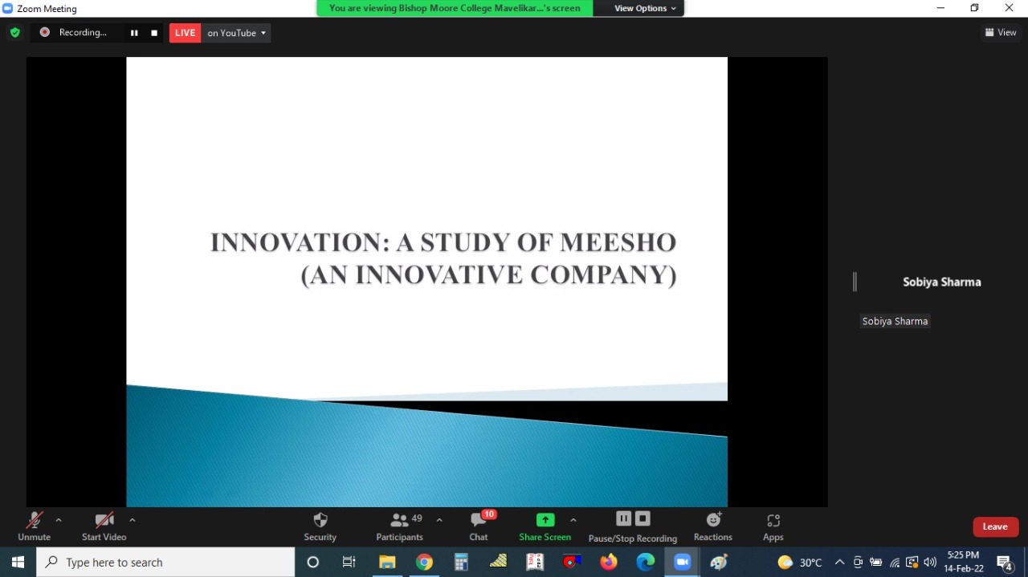Expand arrow beside Participants
The height and width of the screenshot is (577, 1028).
tap(439, 520)
